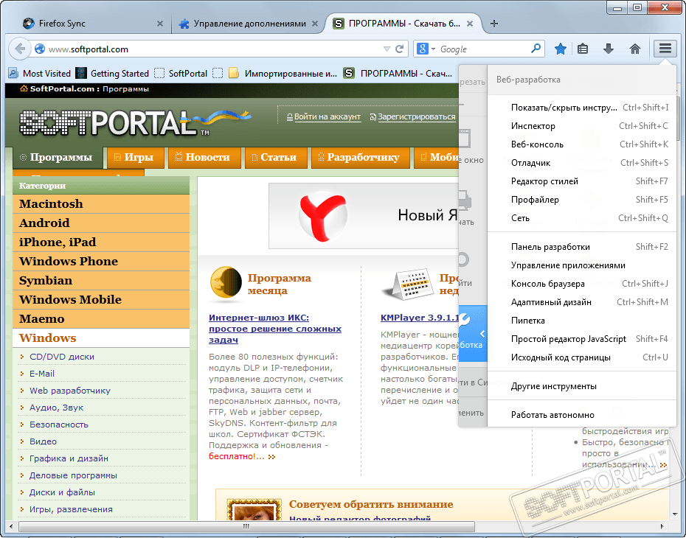Enable Адаптивный дизайн mode

pos(582,302)
